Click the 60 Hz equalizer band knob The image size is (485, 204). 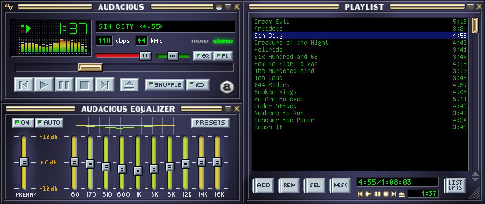tap(74, 162)
